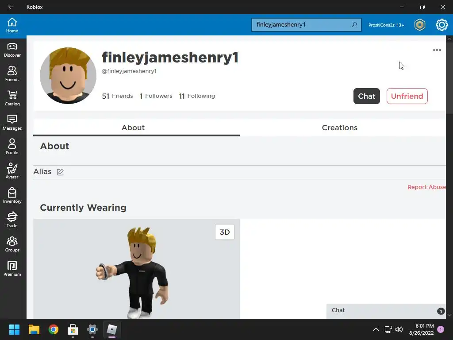Click the Robux hexagon icon
The height and width of the screenshot is (340, 453).
pos(419,25)
